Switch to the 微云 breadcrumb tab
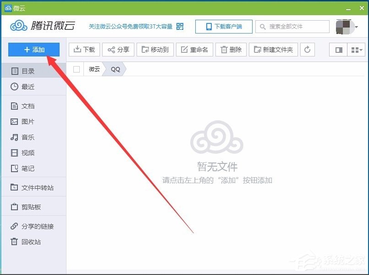 [x=94, y=69]
